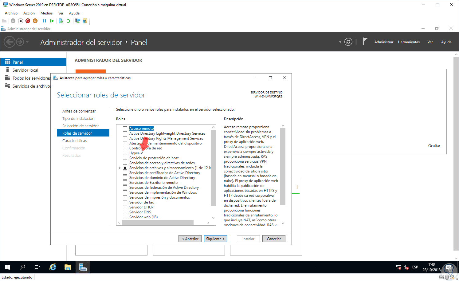The image size is (459, 281).
Task: Open the breadcrumb dropdown near refresh icon
Action: 340,42
